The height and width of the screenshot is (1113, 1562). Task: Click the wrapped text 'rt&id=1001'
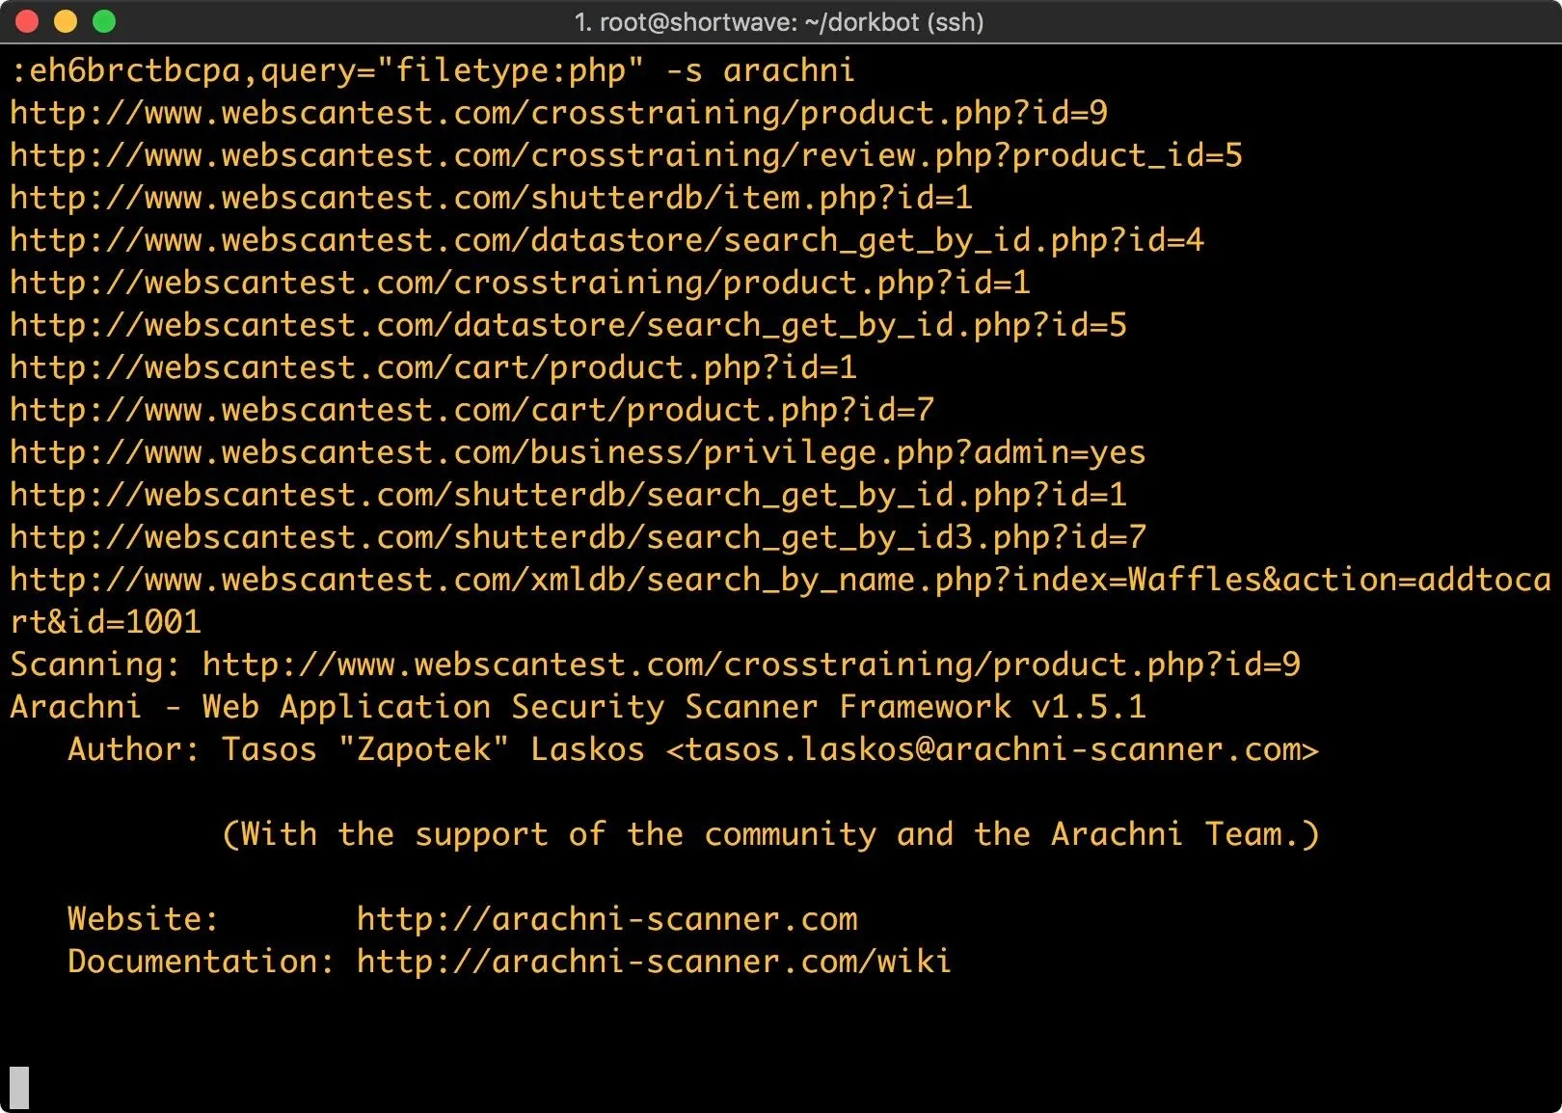(106, 622)
